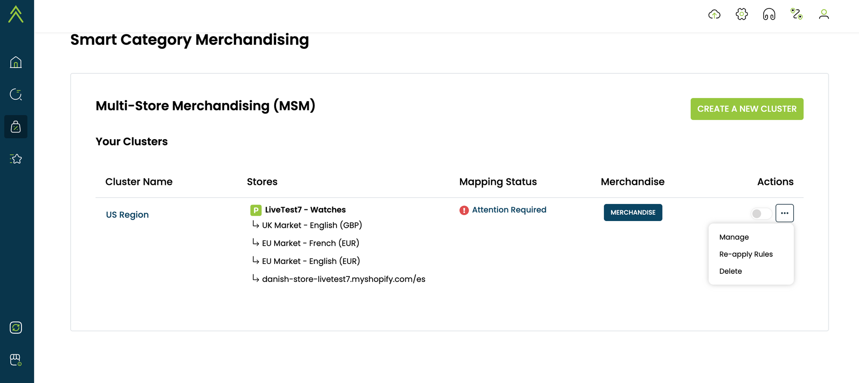Click the Attention Required status link
859x383 pixels.
pos(509,210)
